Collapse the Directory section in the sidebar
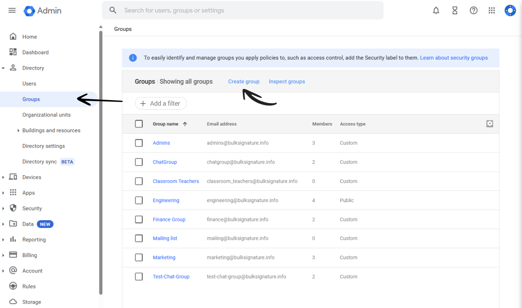Image resolution: width=522 pixels, height=308 pixels. (x=3, y=68)
